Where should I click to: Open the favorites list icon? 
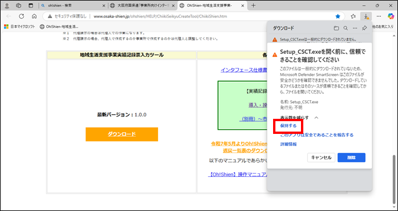(353, 16)
